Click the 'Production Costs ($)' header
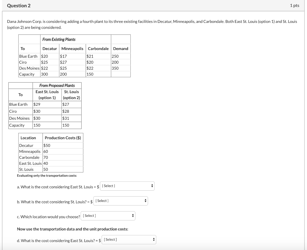This screenshot has height=250, width=307. coord(63,138)
